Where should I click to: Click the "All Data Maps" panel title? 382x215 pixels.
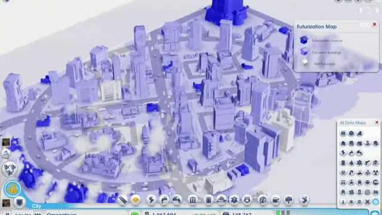pyautogui.click(x=353, y=123)
